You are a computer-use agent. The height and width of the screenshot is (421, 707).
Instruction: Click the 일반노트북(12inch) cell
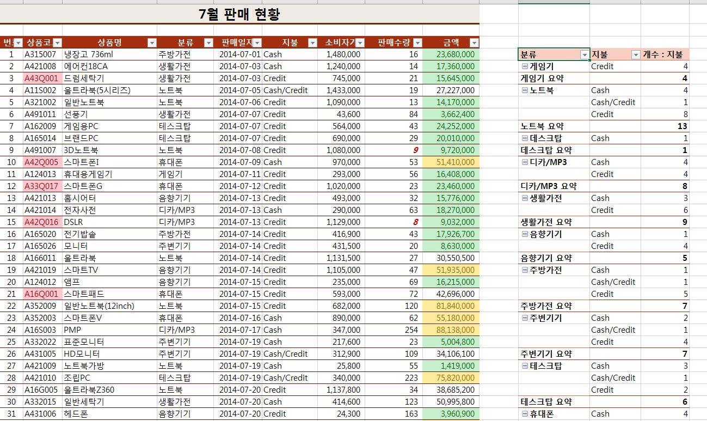pyautogui.click(x=110, y=306)
